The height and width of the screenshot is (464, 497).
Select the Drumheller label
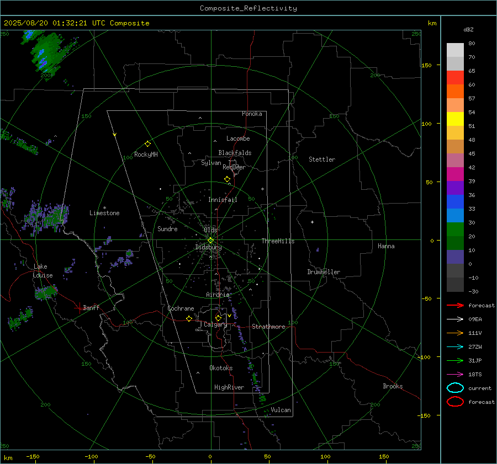(x=324, y=272)
